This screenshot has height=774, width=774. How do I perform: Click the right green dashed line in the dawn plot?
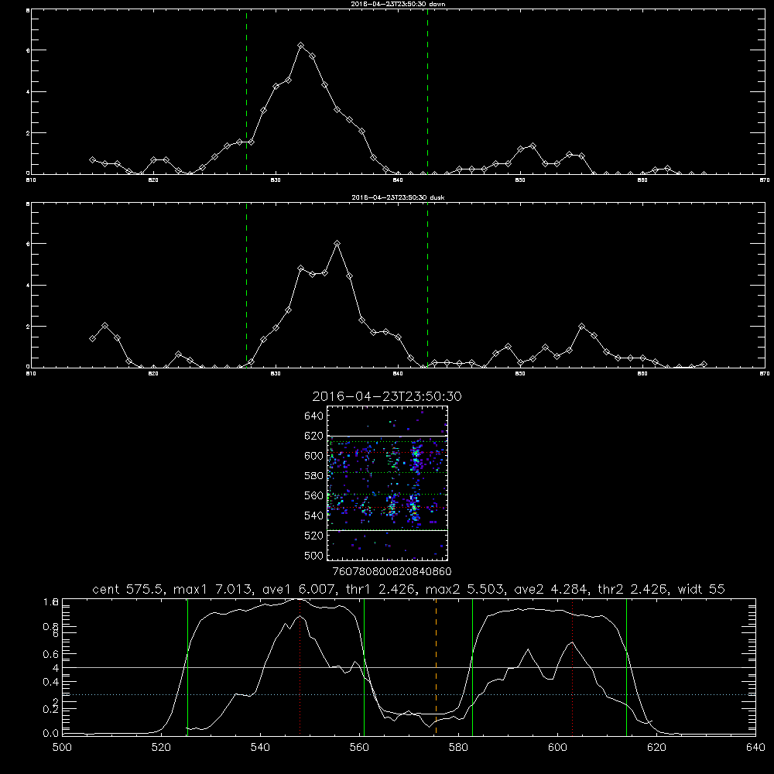(x=427, y=91)
